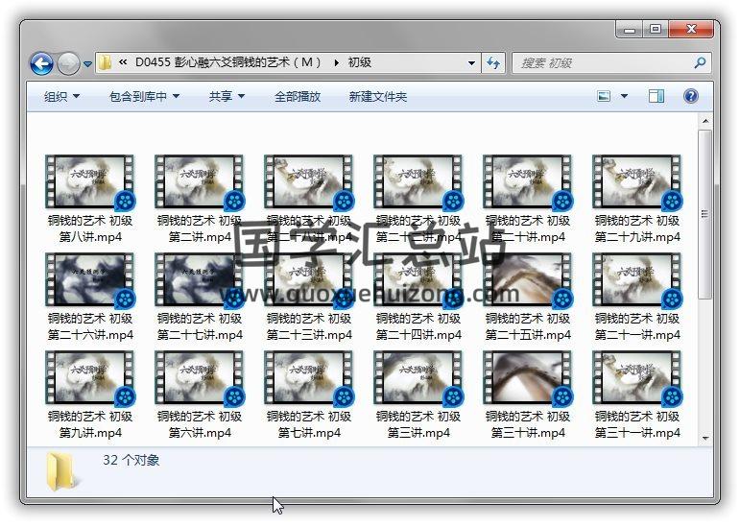Expand the breadcrumb arrow before 初级
This screenshot has width=740, height=527.
click(x=336, y=62)
